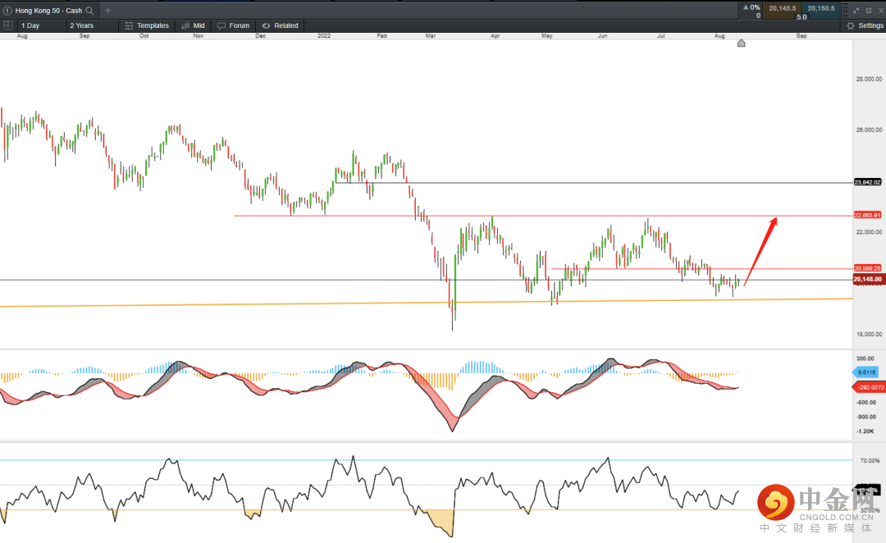The image size is (886, 543).
Task: Open the Mid price type selector
Action: coord(194,25)
